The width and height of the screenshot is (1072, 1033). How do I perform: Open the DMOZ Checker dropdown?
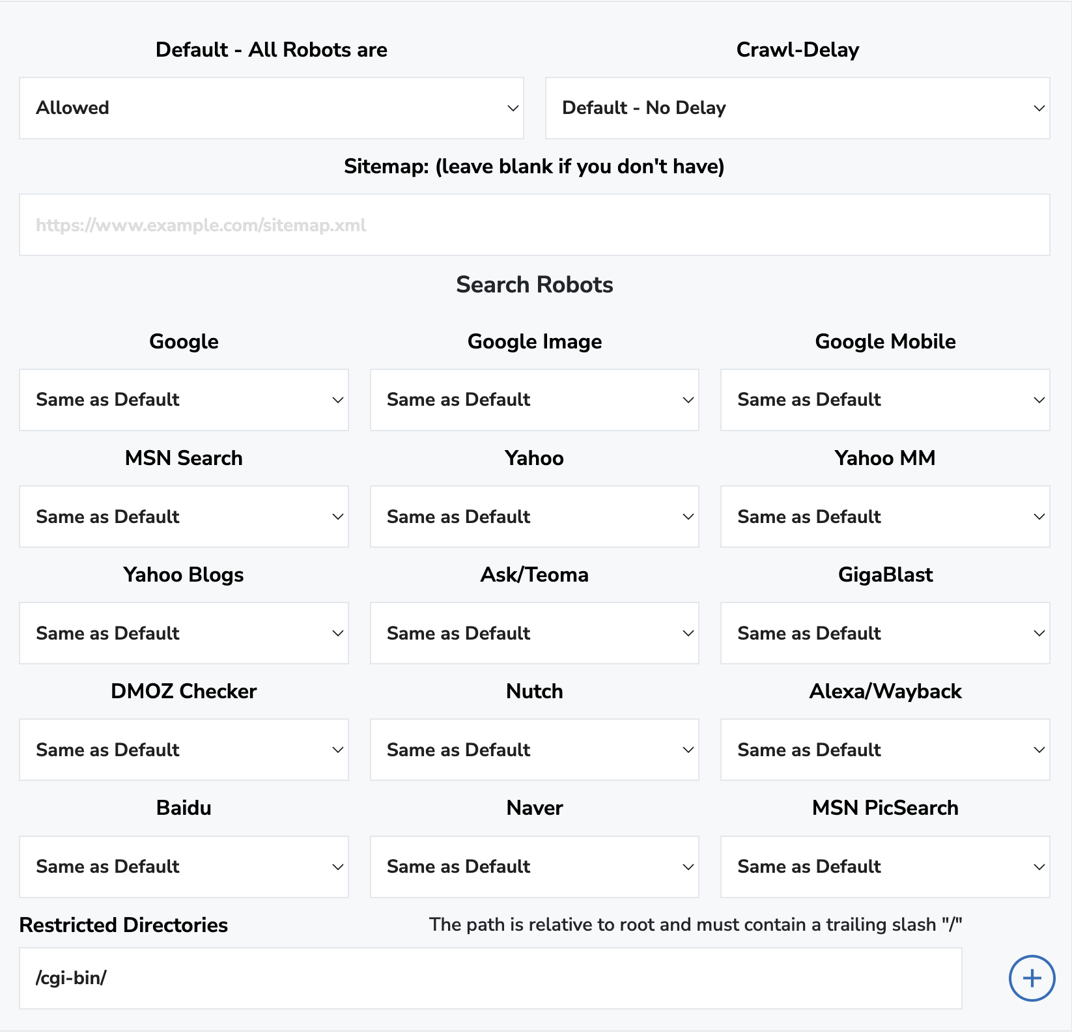(184, 750)
